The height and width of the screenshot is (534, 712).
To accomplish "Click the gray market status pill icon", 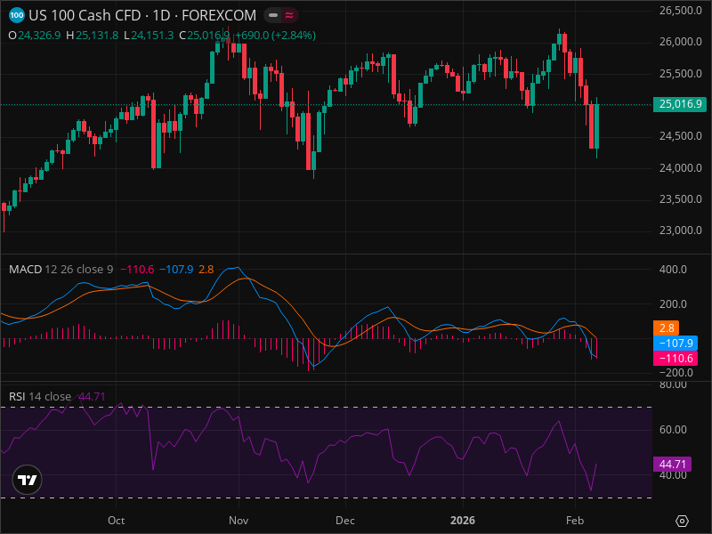I will (x=273, y=15).
